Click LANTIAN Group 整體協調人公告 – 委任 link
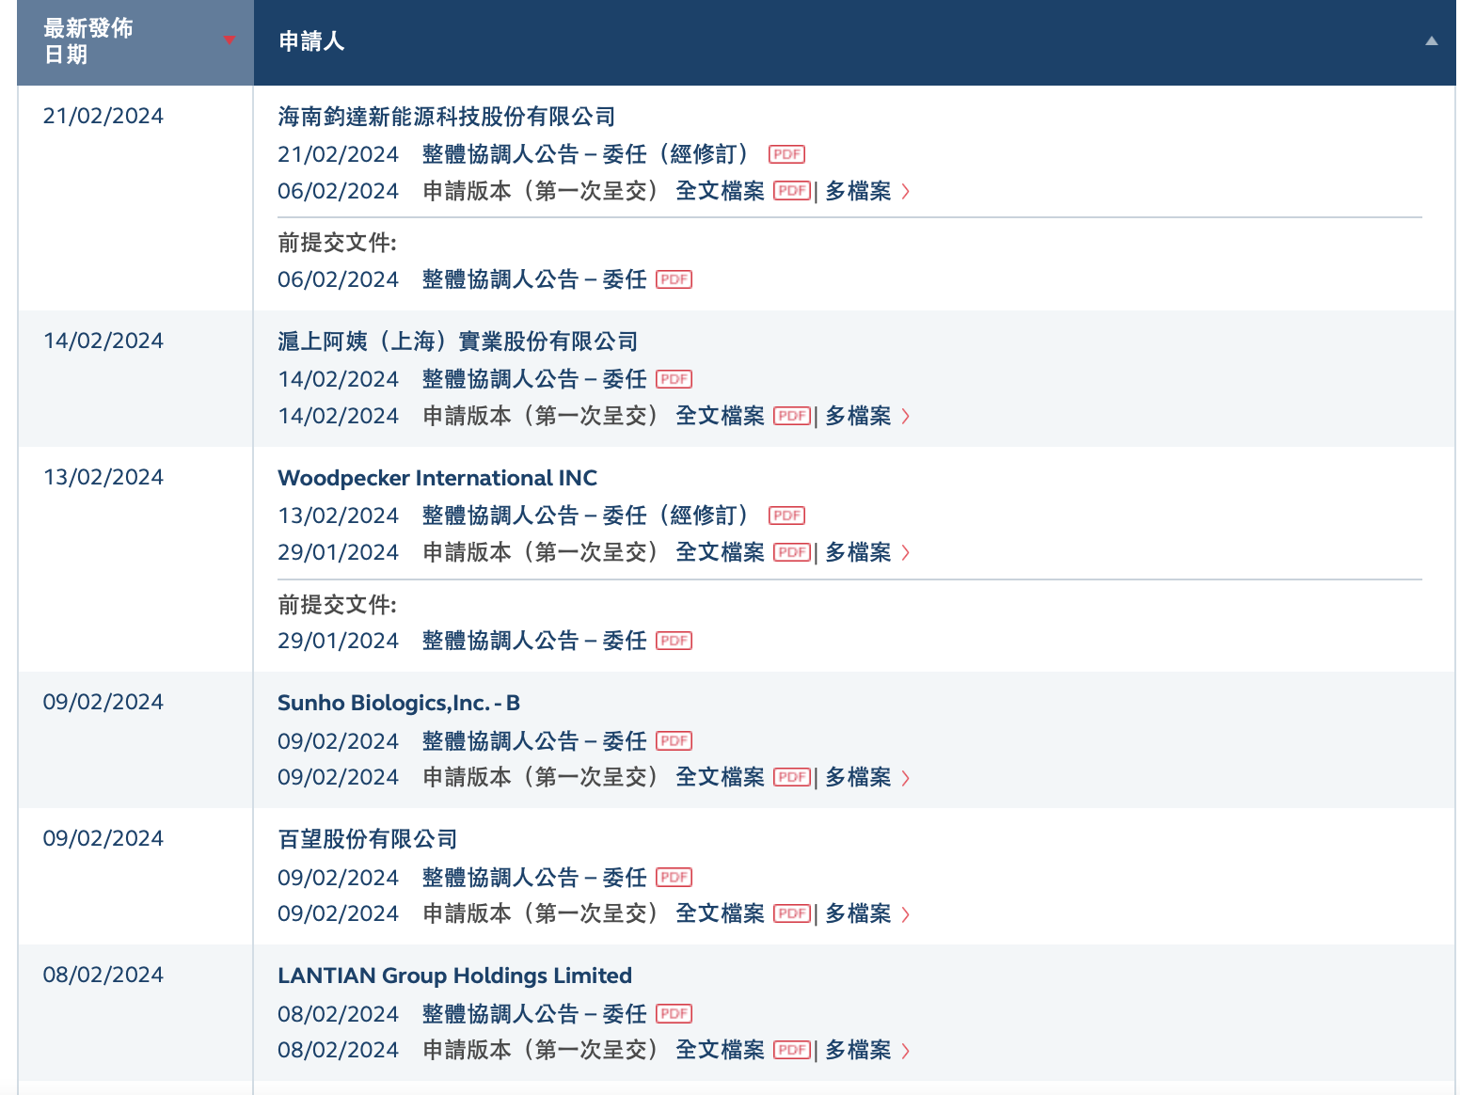 [x=534, y=1014]
